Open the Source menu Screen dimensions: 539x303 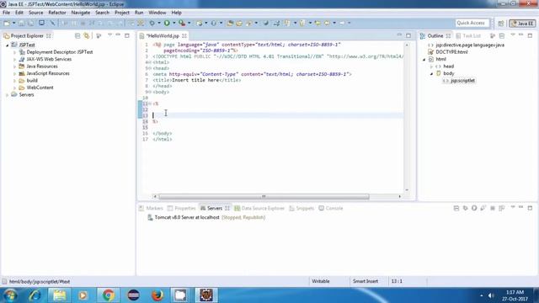click(x=35, y=13)
